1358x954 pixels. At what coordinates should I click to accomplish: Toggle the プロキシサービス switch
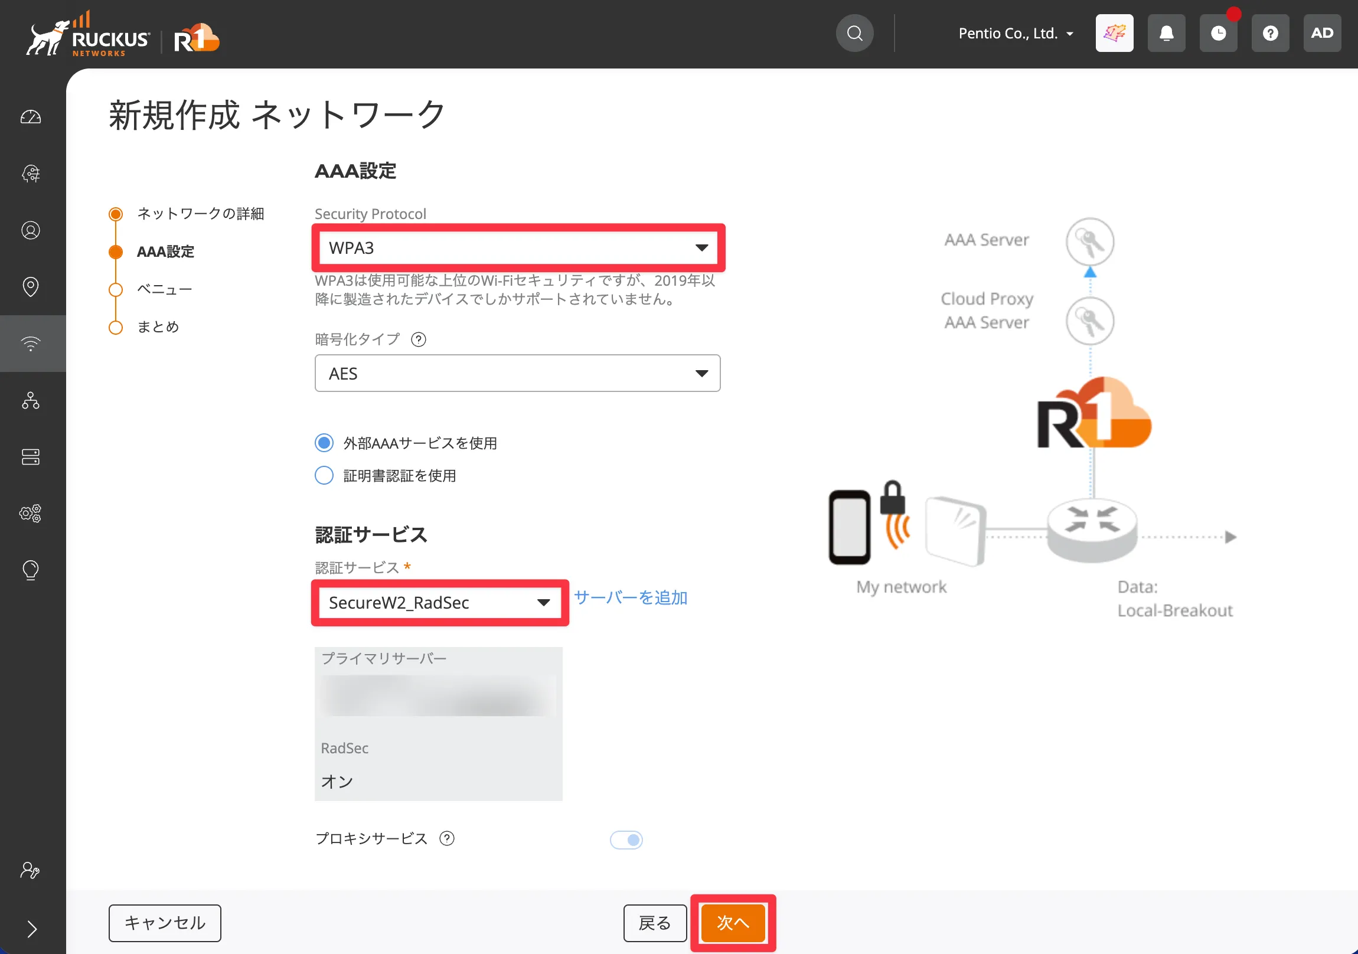tap(626, 840)
